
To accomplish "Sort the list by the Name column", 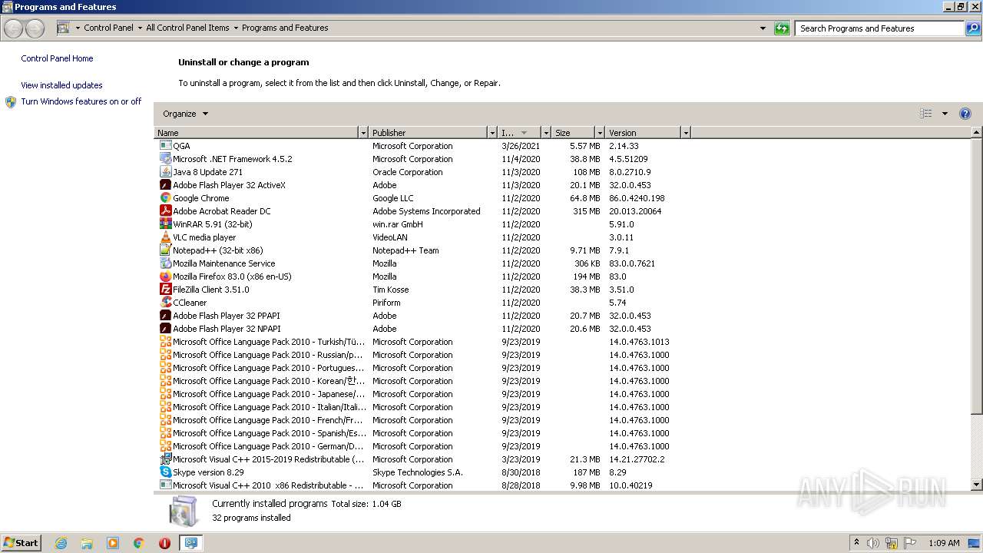I will [x=257, y=133].
